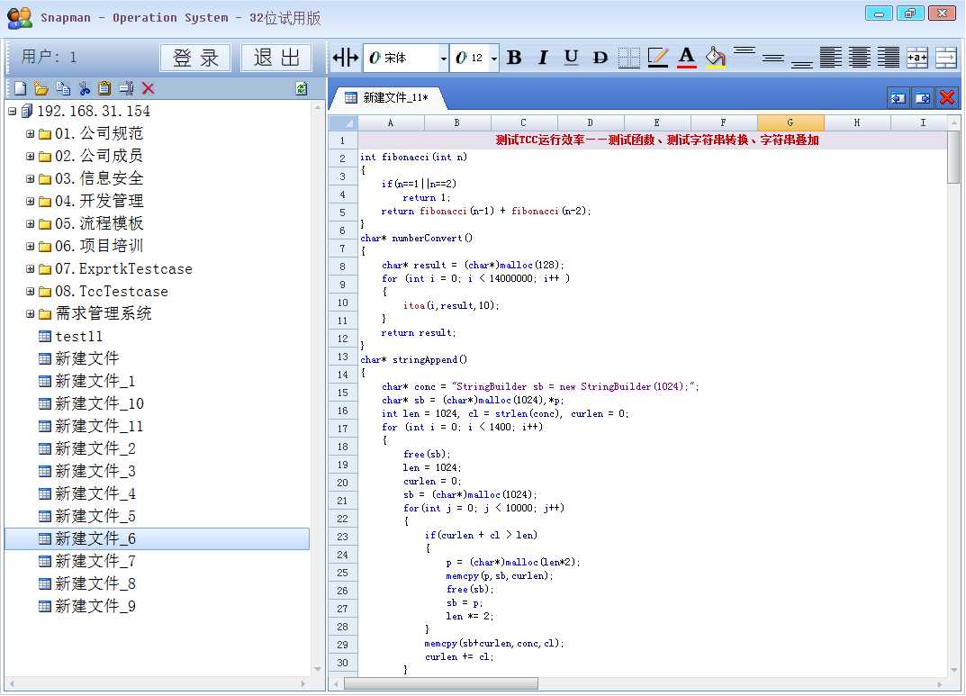Expand the 08.TccTestcase folder
This screenshot has height=696, width=966.
click(x=30, y=292)
